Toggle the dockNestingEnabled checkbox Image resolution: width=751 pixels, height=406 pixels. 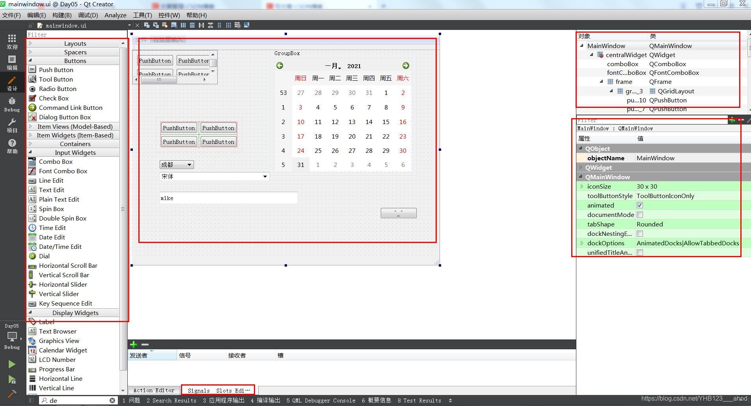click(640, 234)
